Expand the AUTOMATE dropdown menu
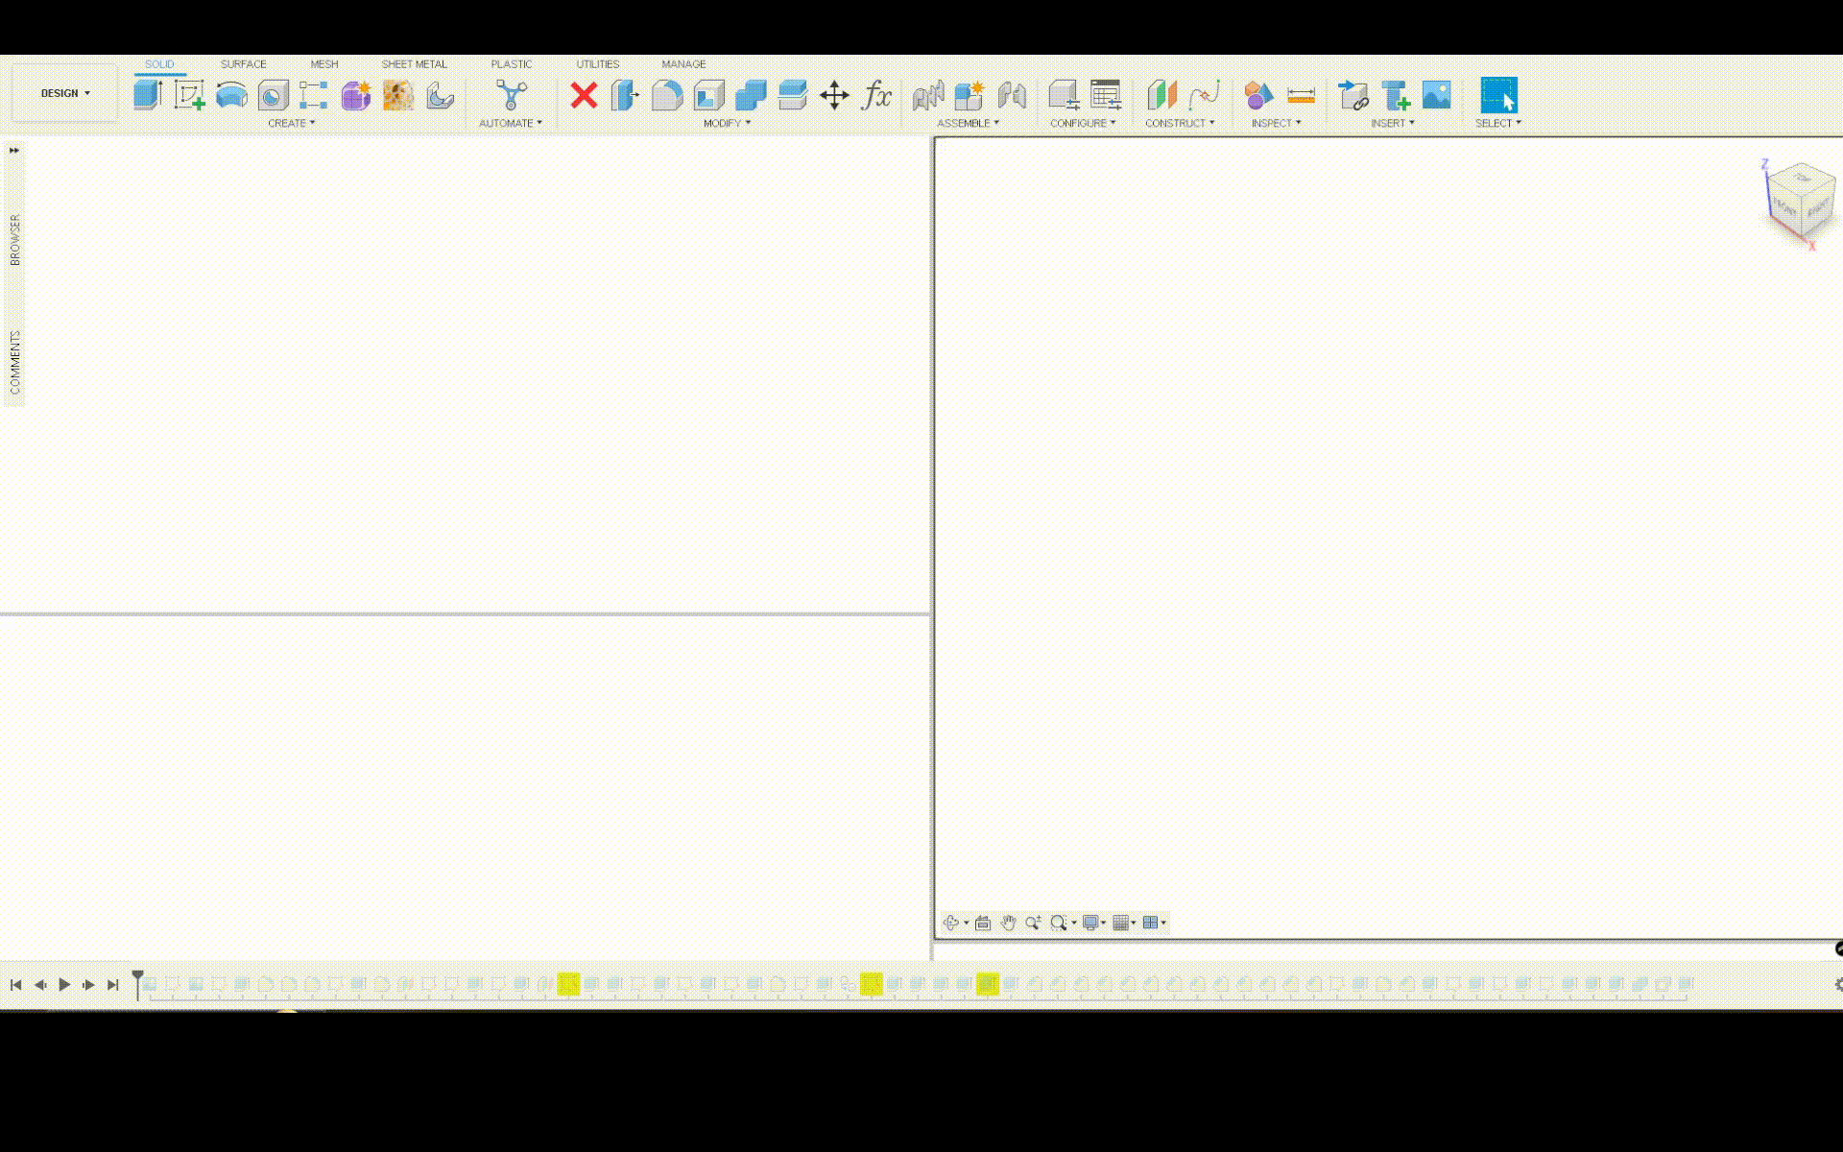1843x1152 pixels. point(511,123)
